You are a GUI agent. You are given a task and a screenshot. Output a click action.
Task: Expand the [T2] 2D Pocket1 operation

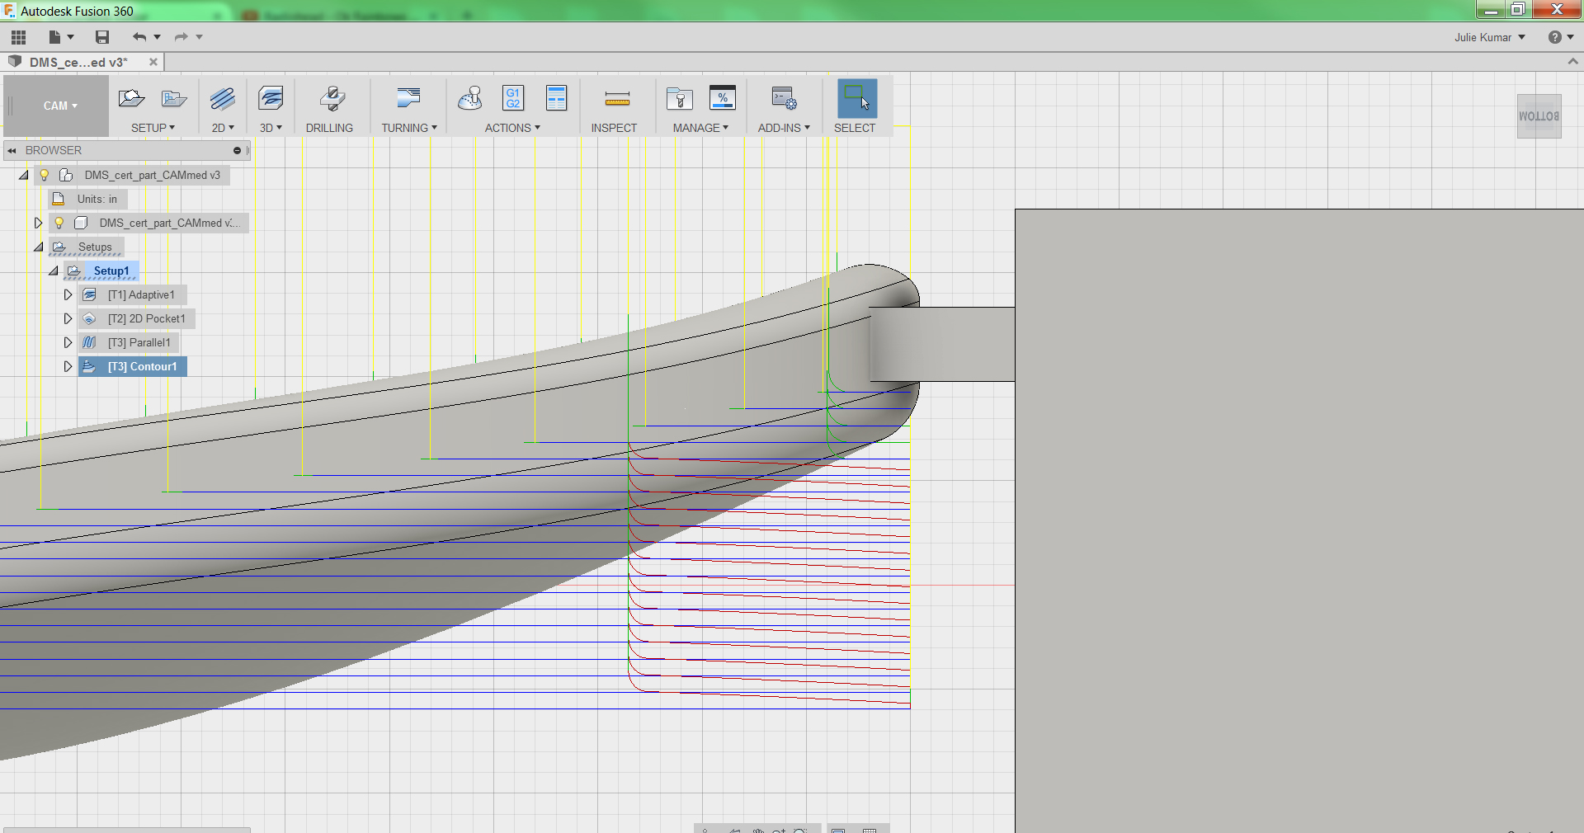[68, 318]
